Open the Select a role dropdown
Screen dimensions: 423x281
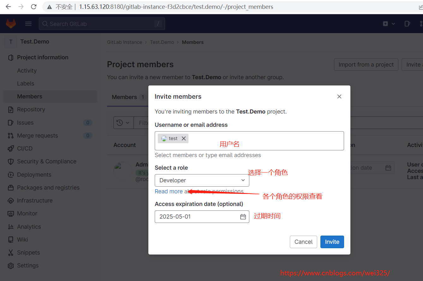pos(202,180)
